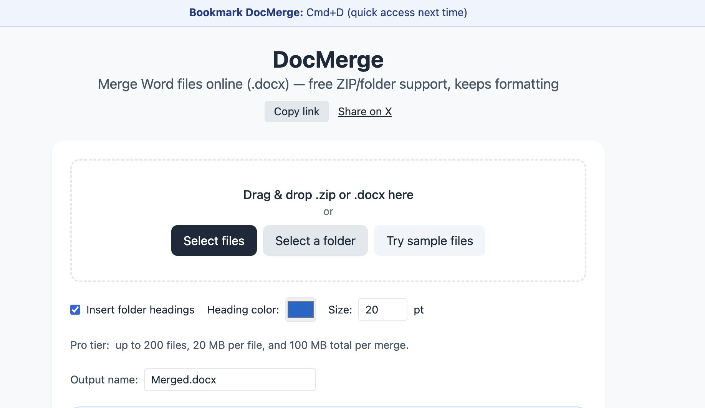
Task: Click Select files to upload documents
Action: click(213, 240)
